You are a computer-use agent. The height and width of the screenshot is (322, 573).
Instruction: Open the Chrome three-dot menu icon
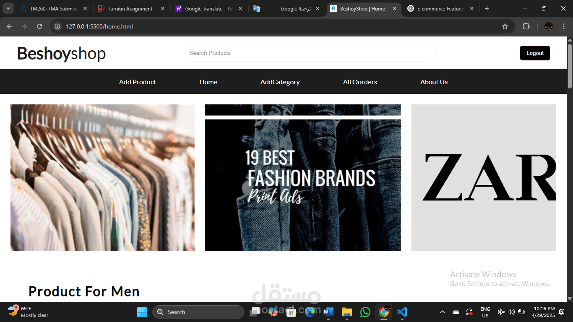(x=564, y=26)
